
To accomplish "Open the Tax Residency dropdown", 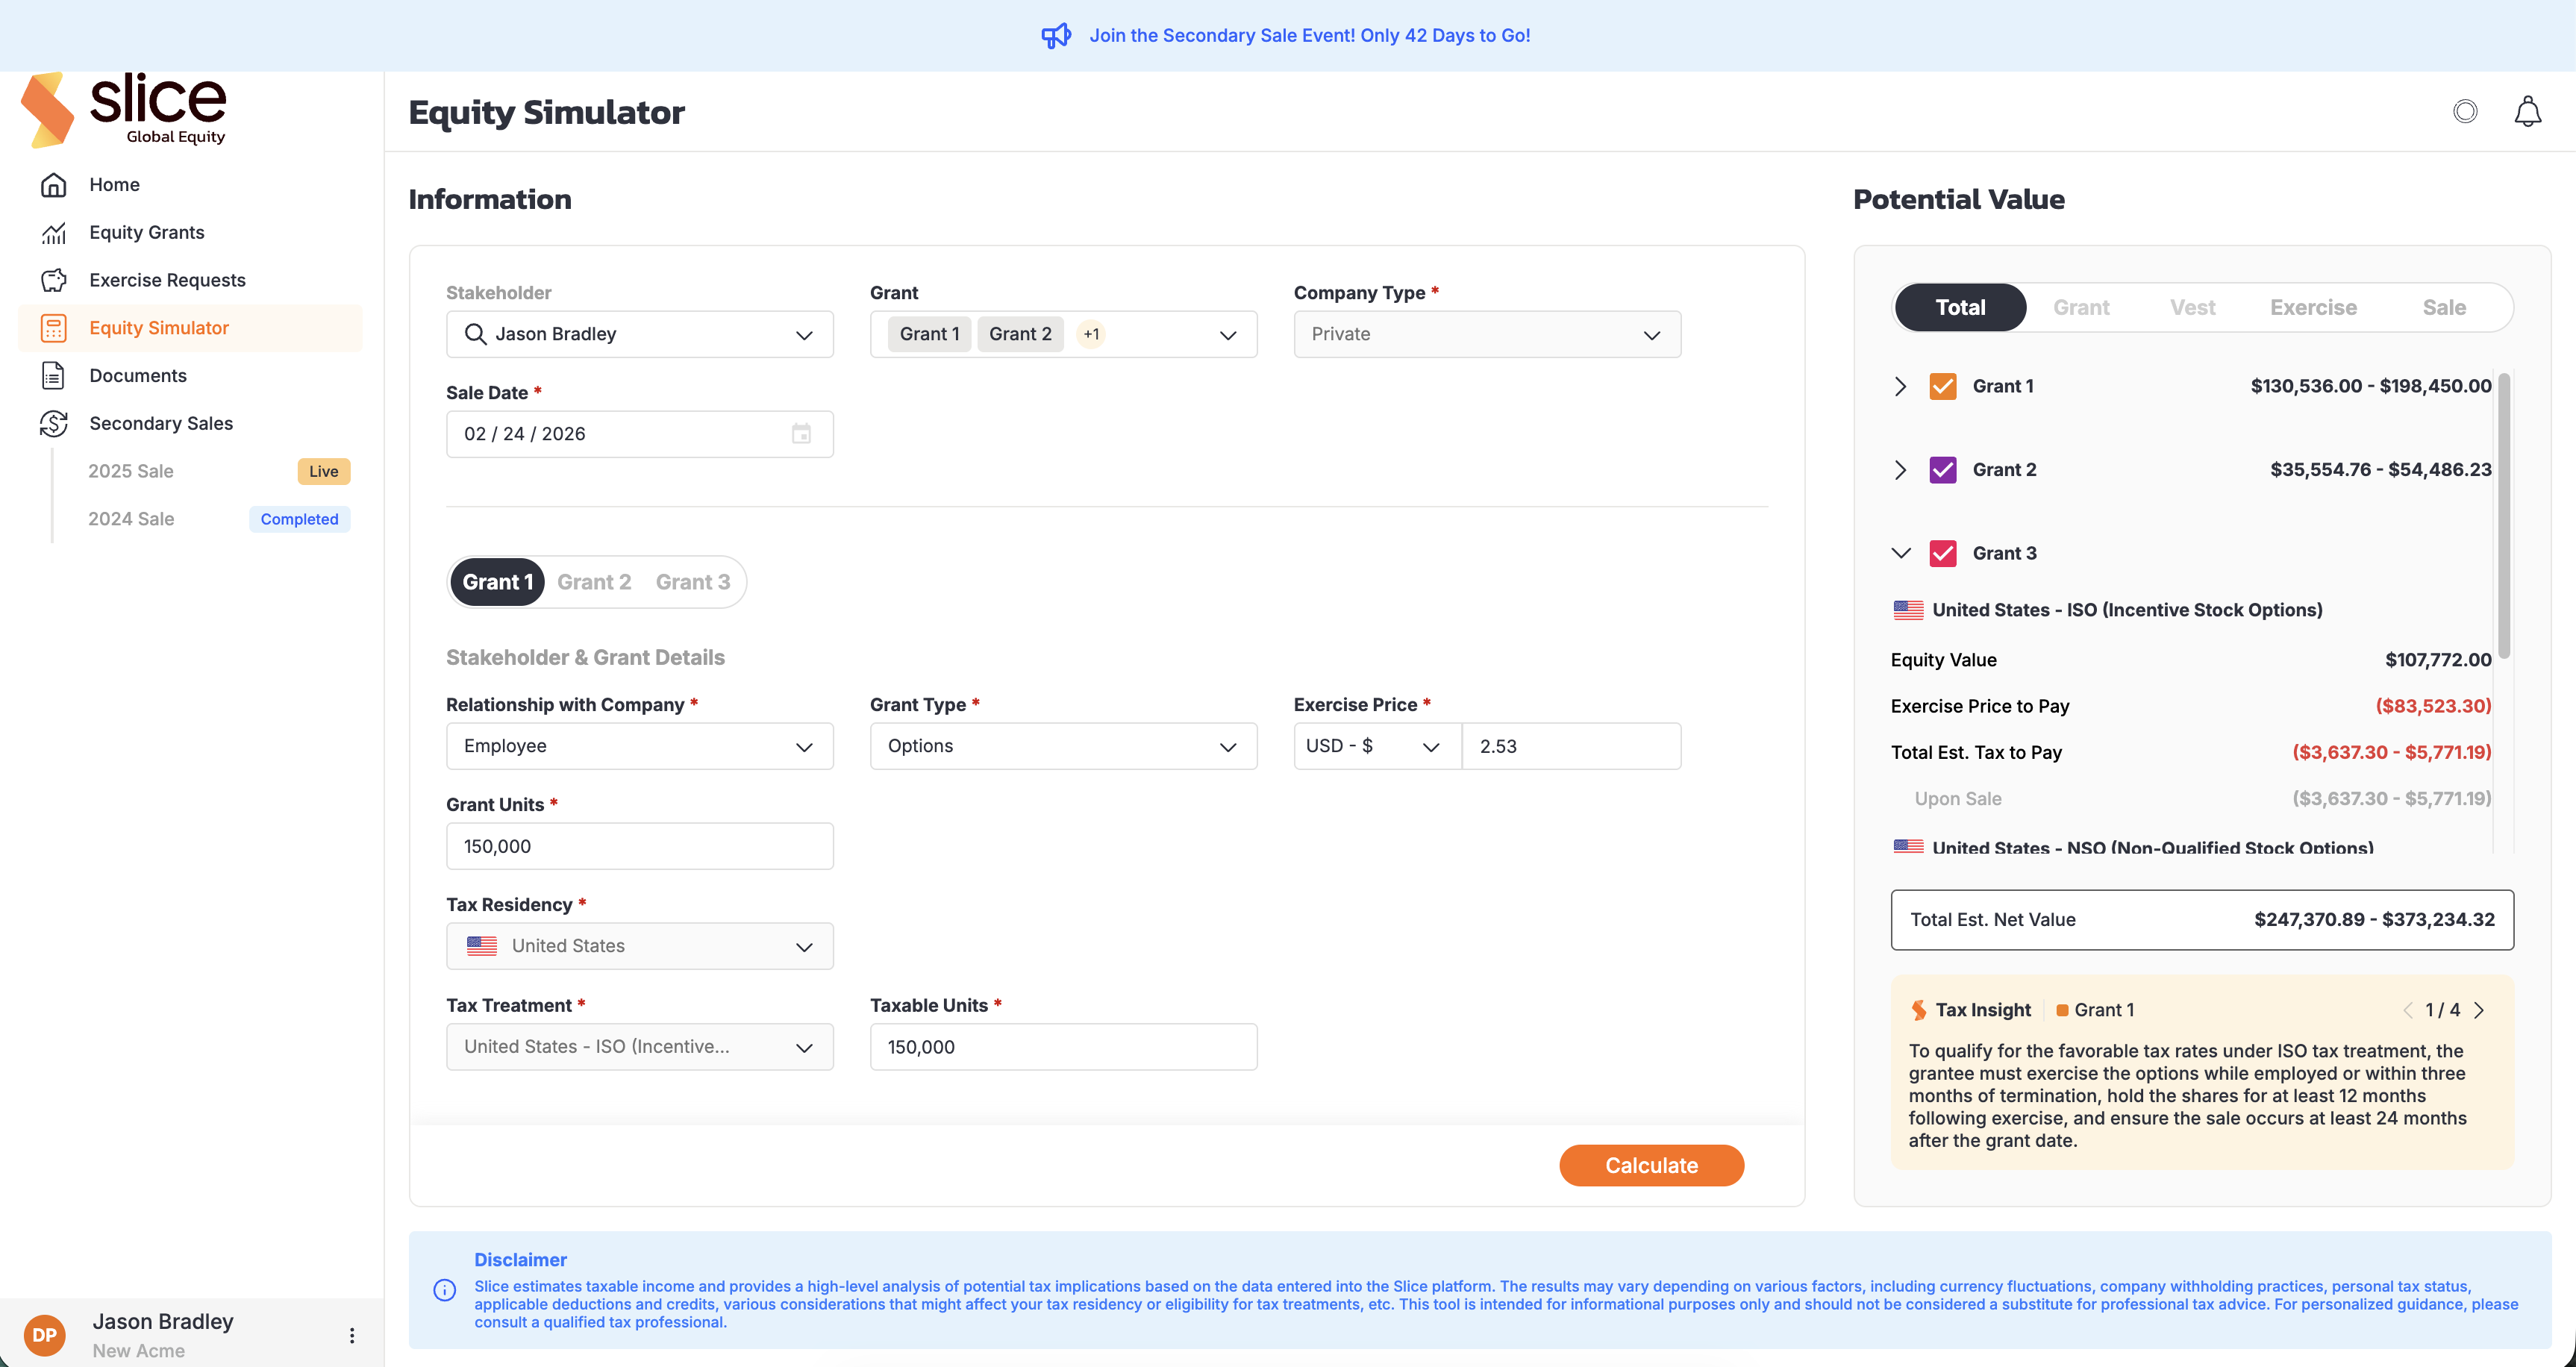I will click(640, 946).
